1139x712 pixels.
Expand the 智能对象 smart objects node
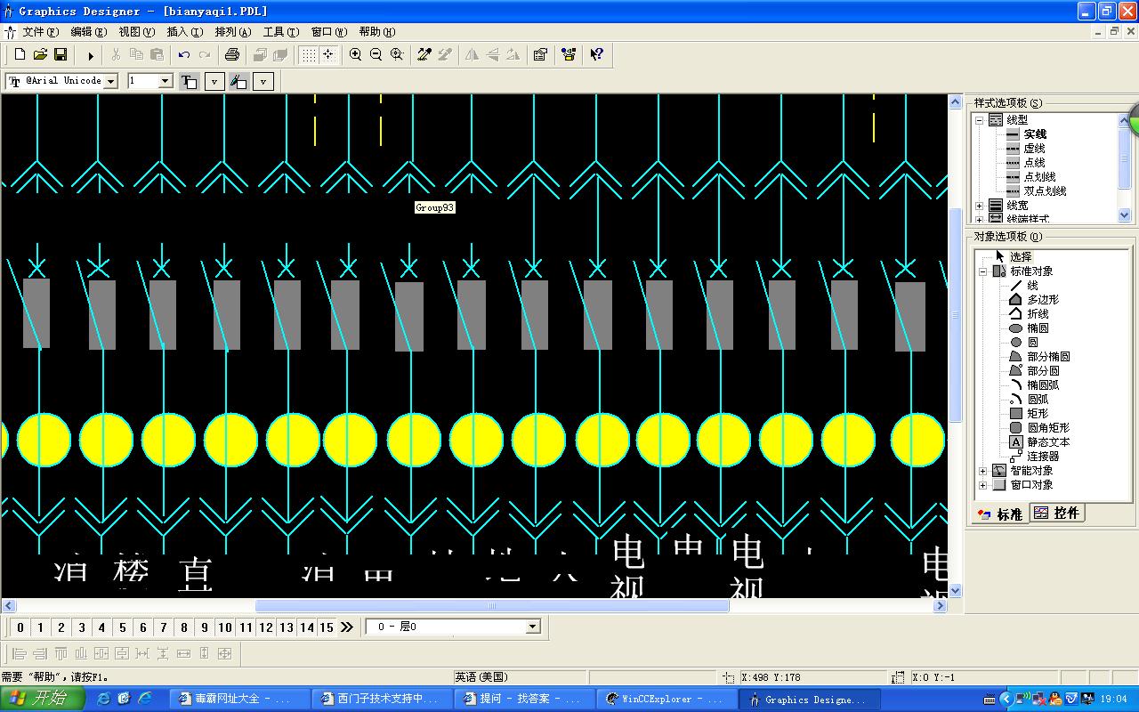point(982,471)
